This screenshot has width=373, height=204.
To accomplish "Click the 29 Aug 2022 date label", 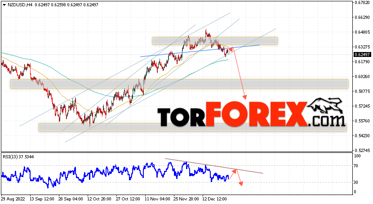I will click(x=13, y=199).
